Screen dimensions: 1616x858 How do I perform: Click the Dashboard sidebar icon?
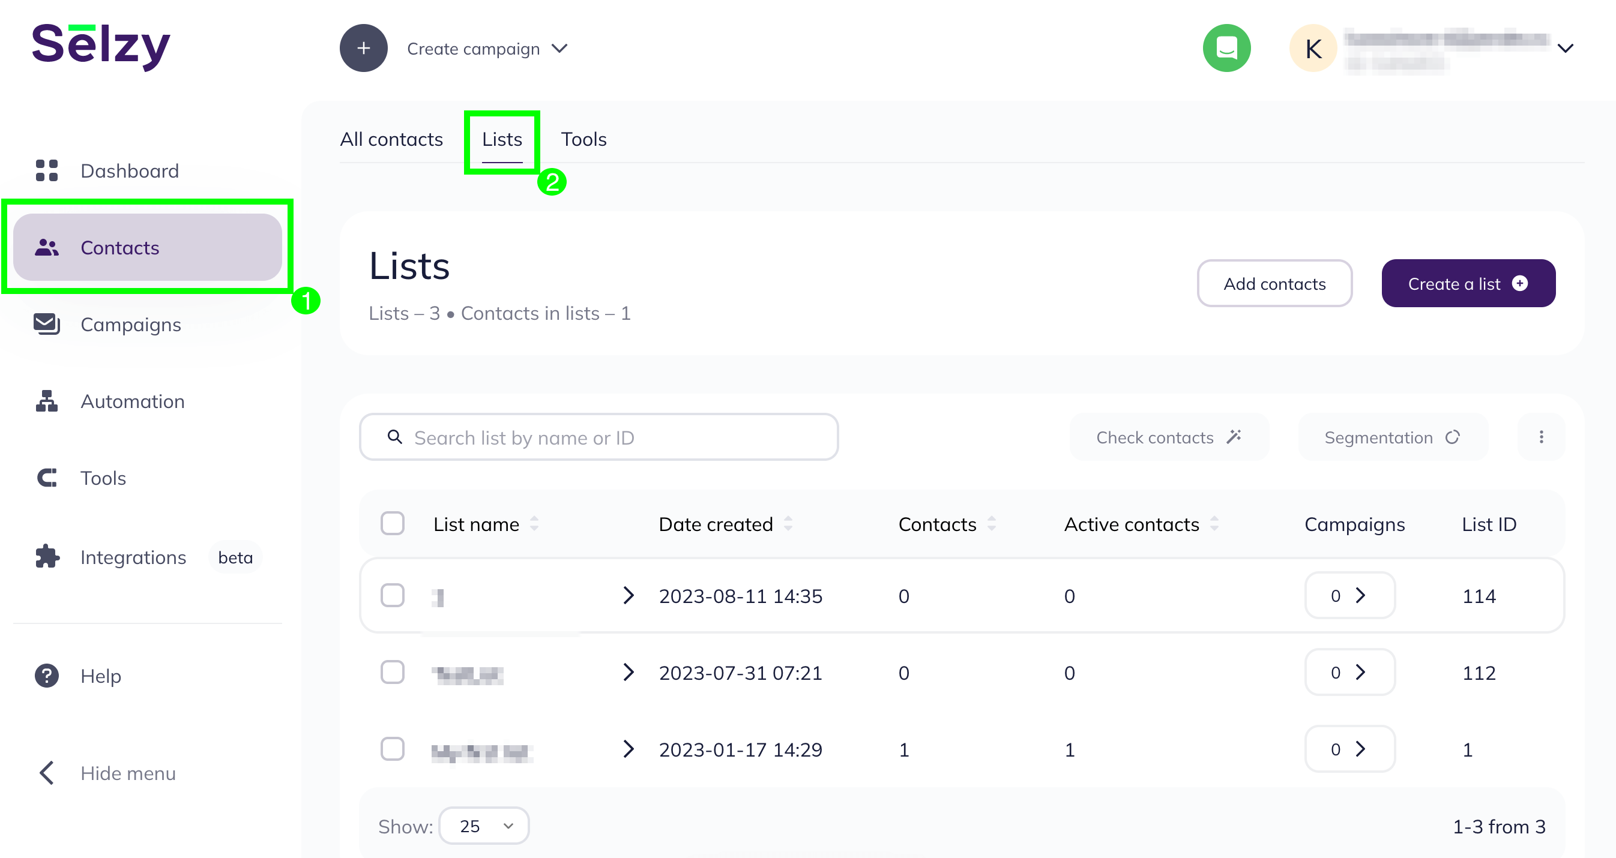point(46,170)
